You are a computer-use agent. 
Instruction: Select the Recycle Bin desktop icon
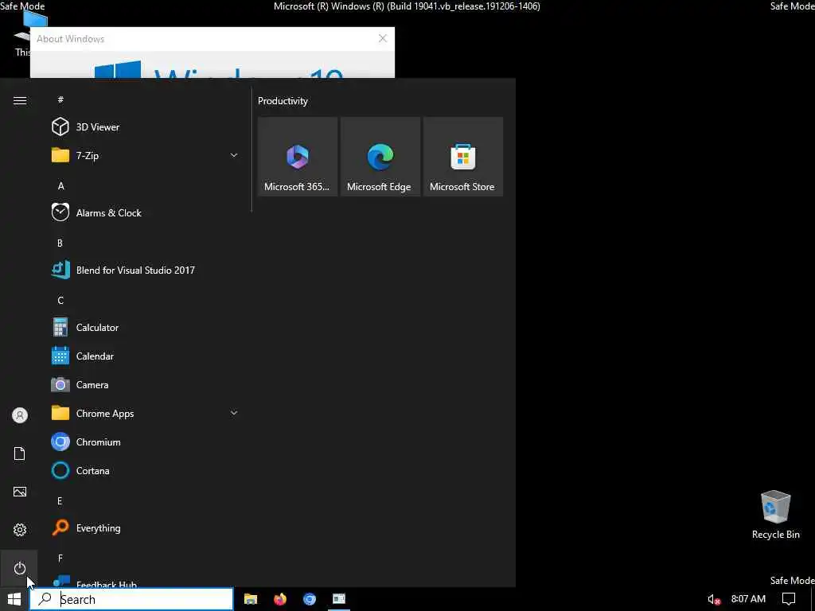click(775, 515)
